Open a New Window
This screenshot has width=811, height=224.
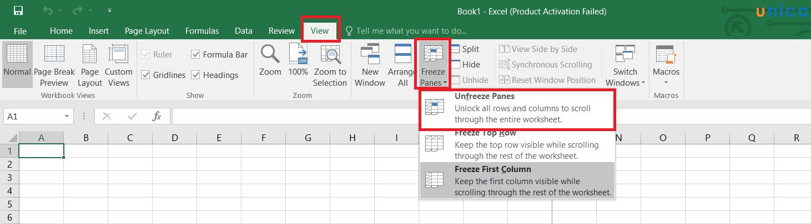370,65
